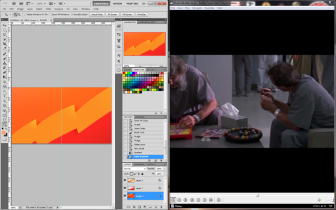Switch to Design workspace

(x=118, y=3)
